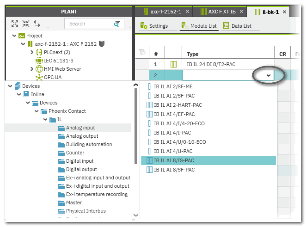Click the module icon in row 1

click(x=174, y=64)
